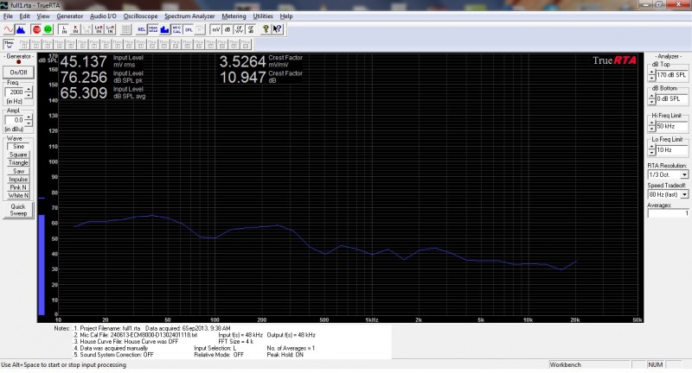
Task: Click the Hi Freq Limit 50 kHz field
Action: [x=671, y=126]
